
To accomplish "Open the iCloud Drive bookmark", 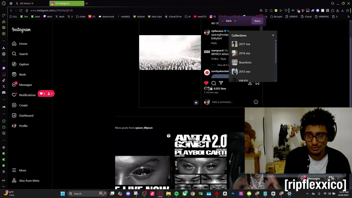I will click(x=173, y=16).
